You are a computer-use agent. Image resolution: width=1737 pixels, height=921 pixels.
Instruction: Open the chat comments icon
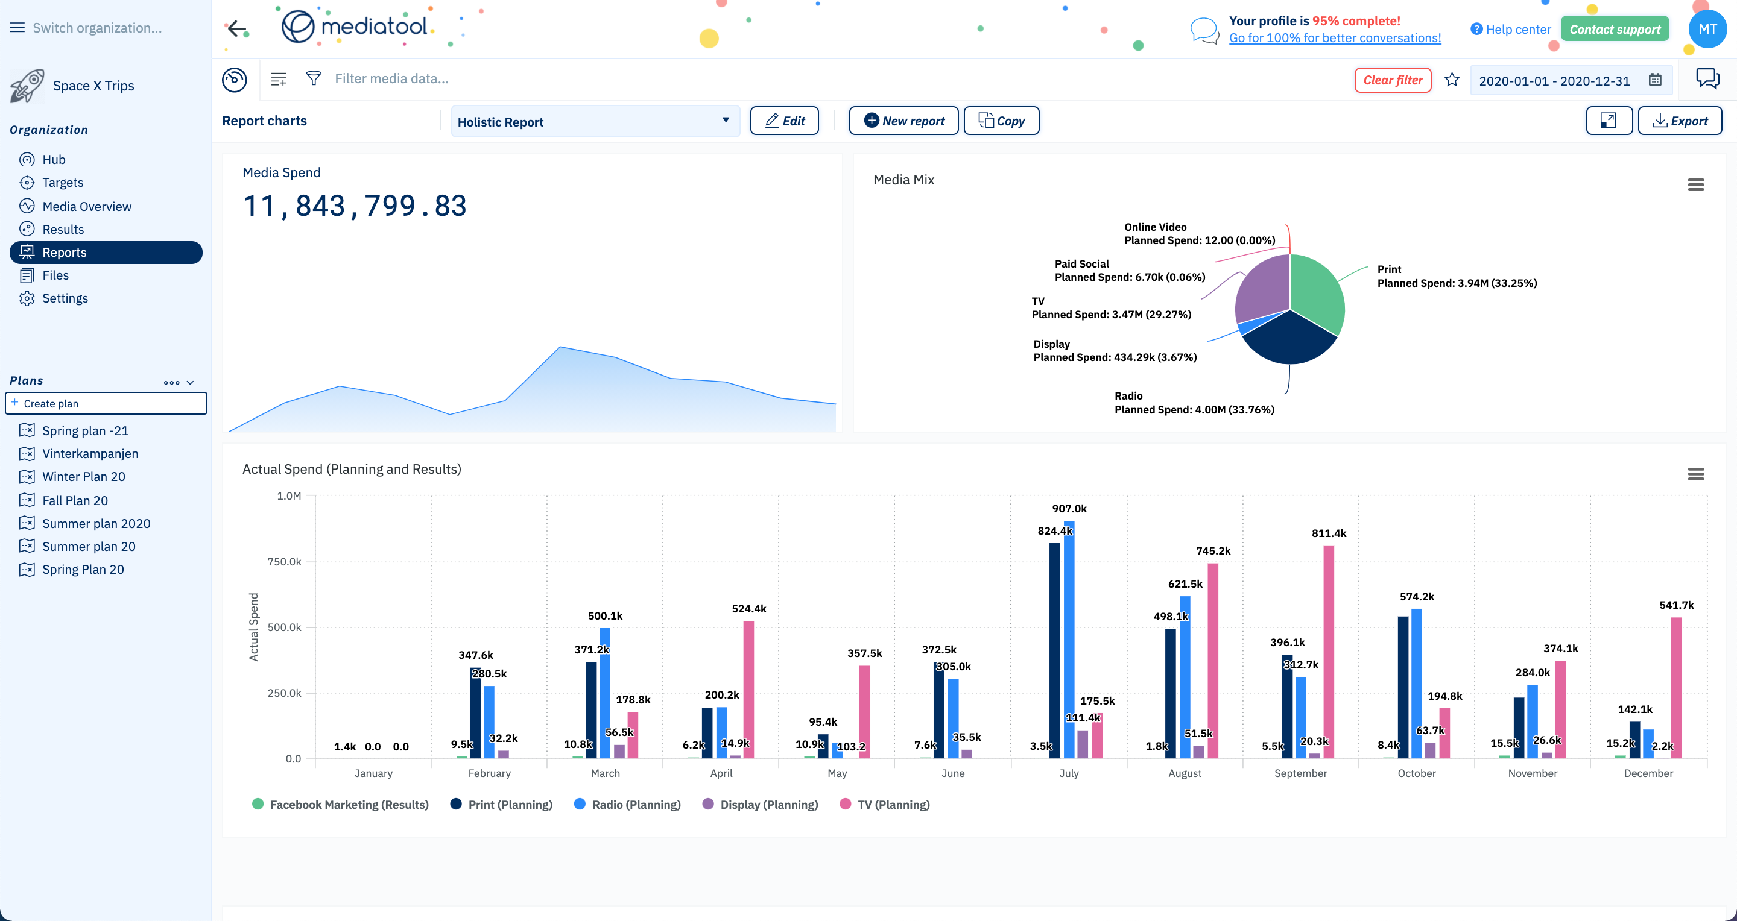[x=1707, y=79]
